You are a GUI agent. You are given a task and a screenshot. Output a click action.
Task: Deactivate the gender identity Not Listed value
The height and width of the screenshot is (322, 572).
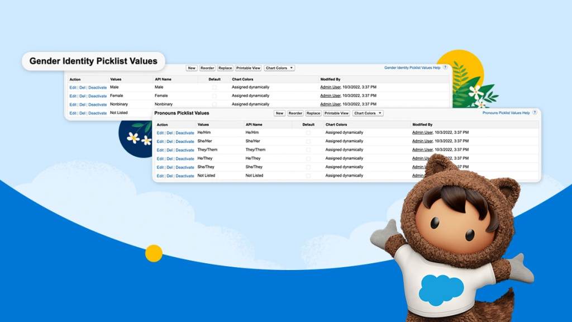pos(97,113)
